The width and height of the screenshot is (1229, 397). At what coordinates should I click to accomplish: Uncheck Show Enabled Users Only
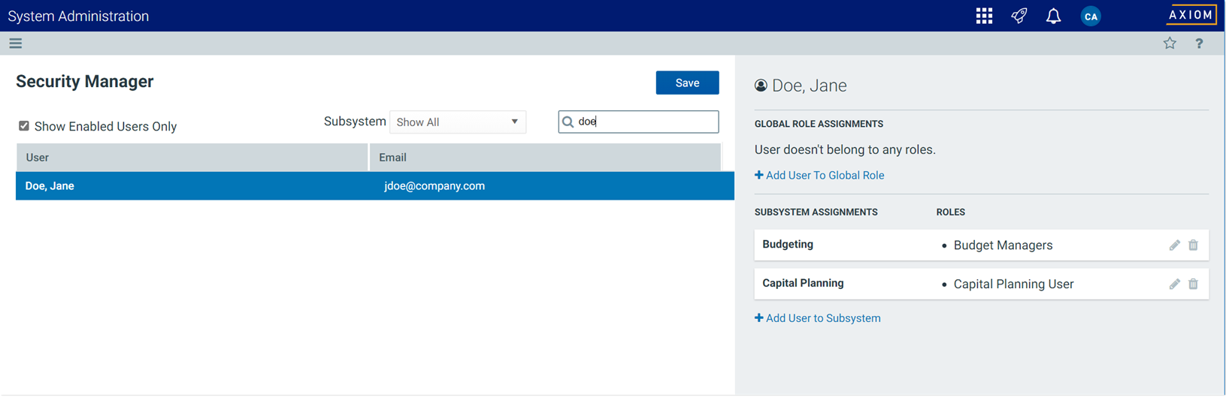pos(24,126)
